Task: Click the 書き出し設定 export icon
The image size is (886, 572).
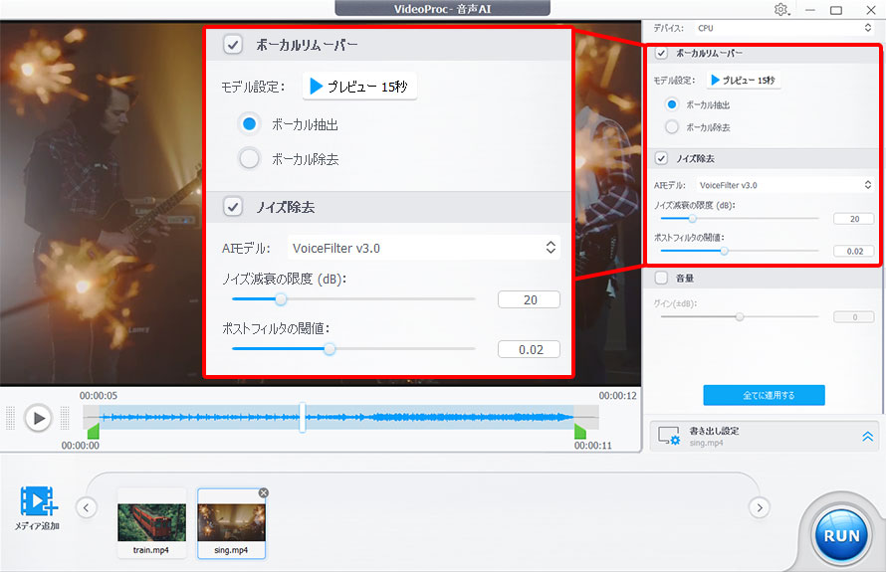Action: (x=668, y=436)
